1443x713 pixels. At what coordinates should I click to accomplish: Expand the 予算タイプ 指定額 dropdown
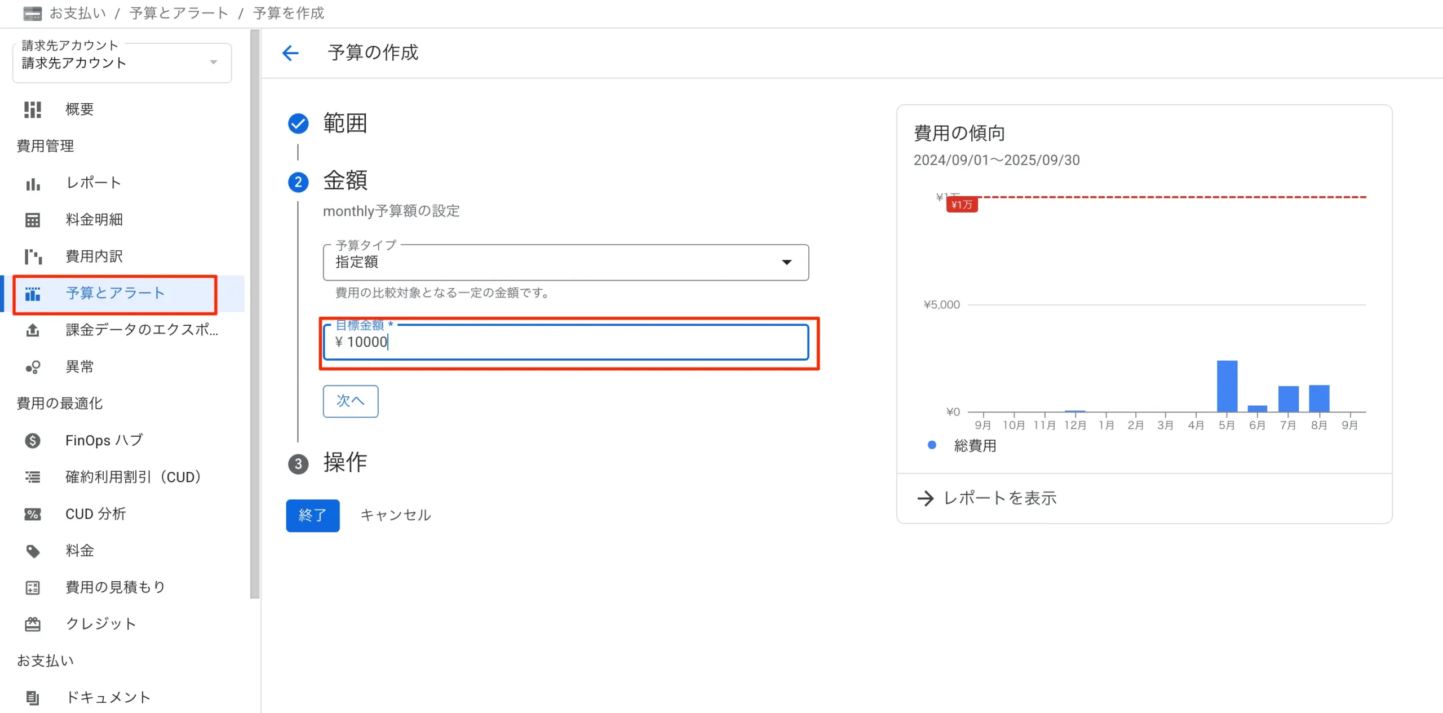(x=565, y=262)
